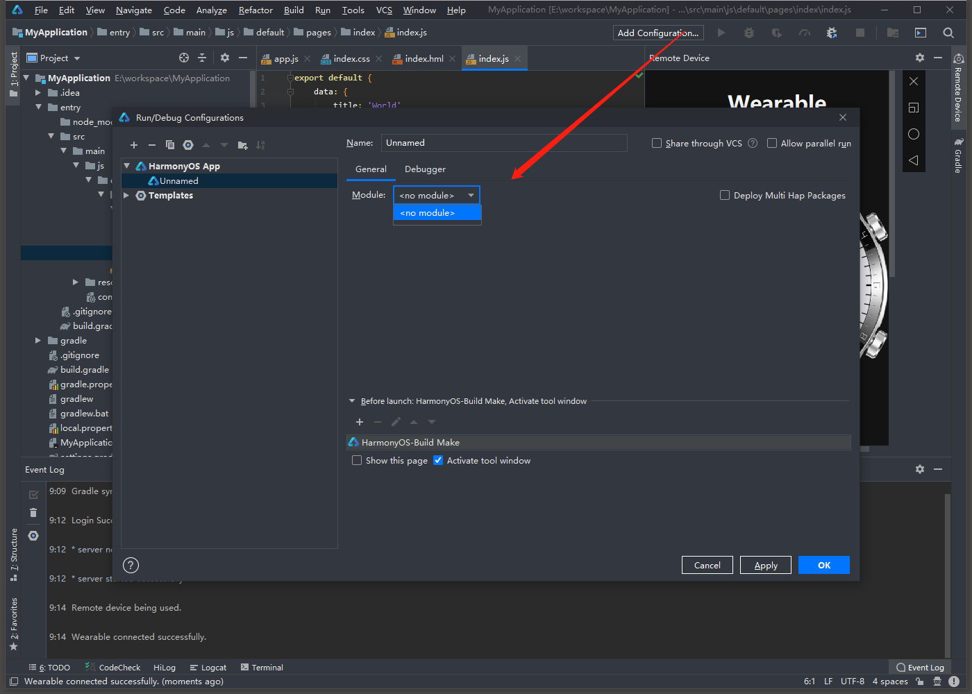This screenshot has width=972, height=694.
Task: Click the Event Log wrench settings icon
Action: (33, 536)
